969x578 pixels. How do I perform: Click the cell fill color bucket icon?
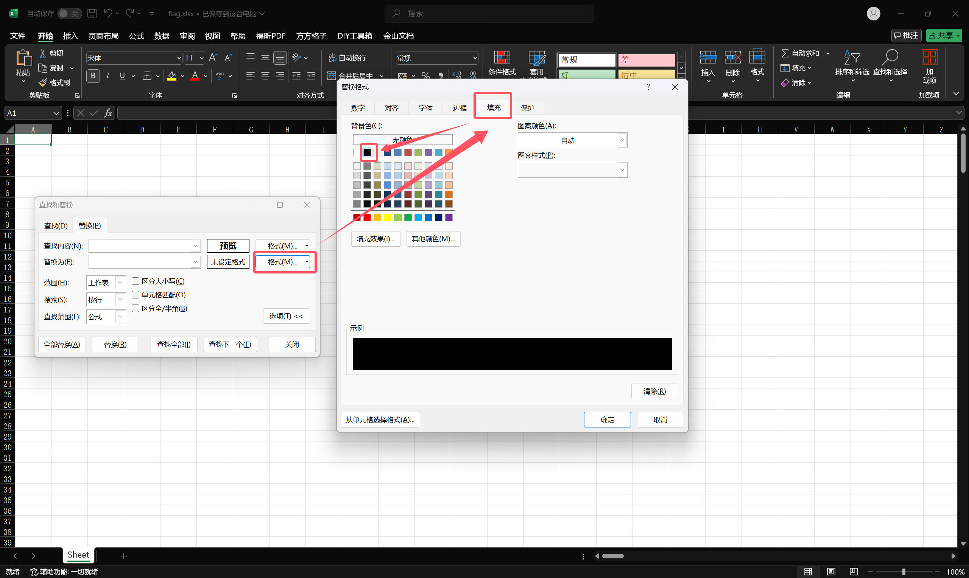[172, 76]
